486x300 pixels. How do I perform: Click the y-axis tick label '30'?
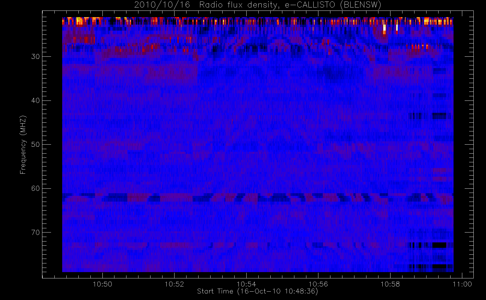35,57
